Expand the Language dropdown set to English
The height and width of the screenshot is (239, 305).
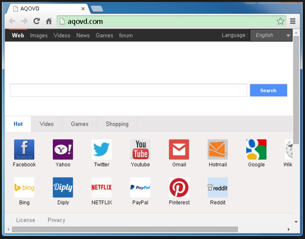pos(271,35)
